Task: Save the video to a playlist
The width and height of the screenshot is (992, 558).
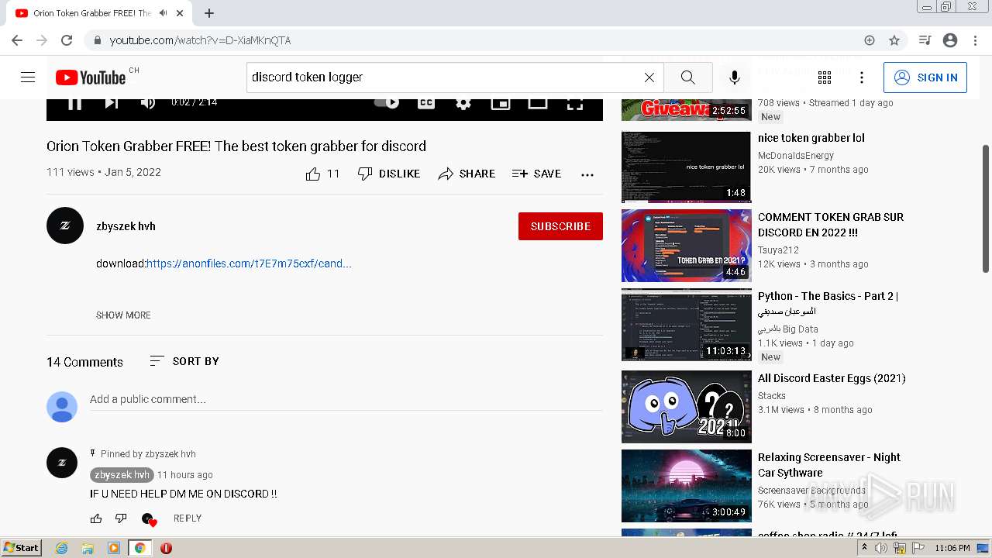Action: pos(536,174)
